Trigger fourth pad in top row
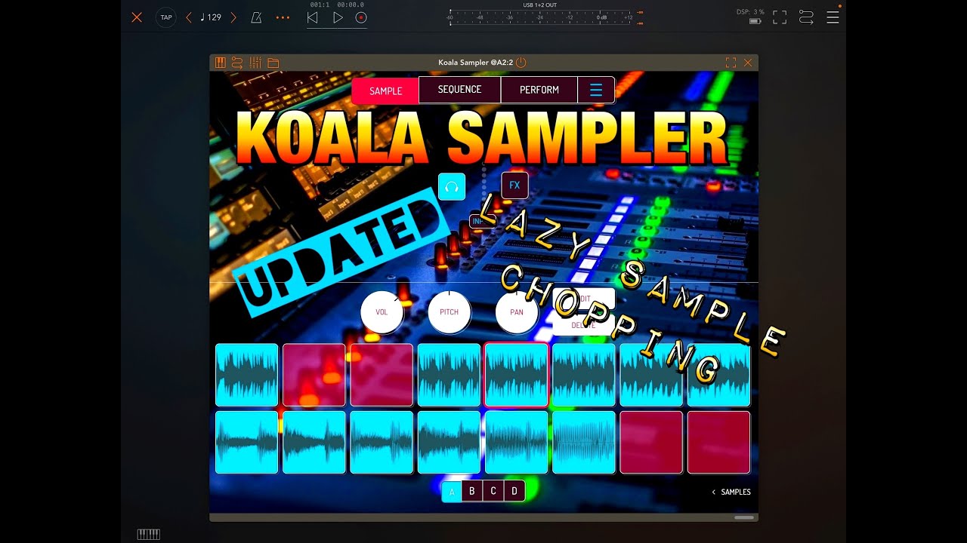 click(450, 376)
